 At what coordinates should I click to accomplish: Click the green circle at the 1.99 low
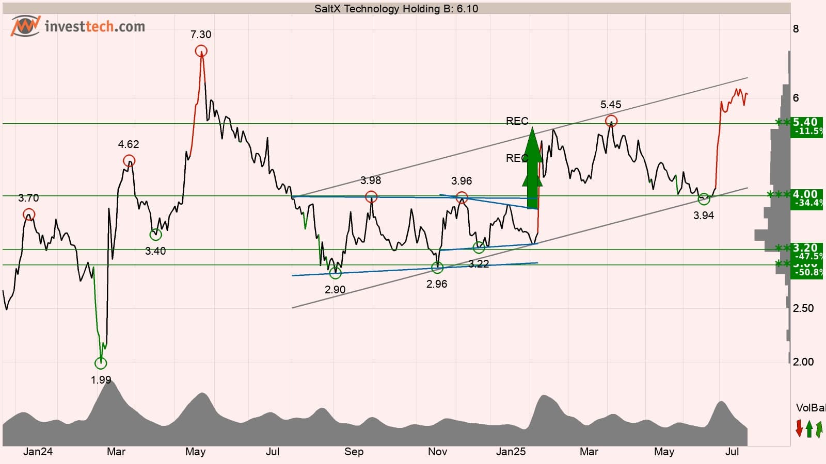tap(101, 363)
